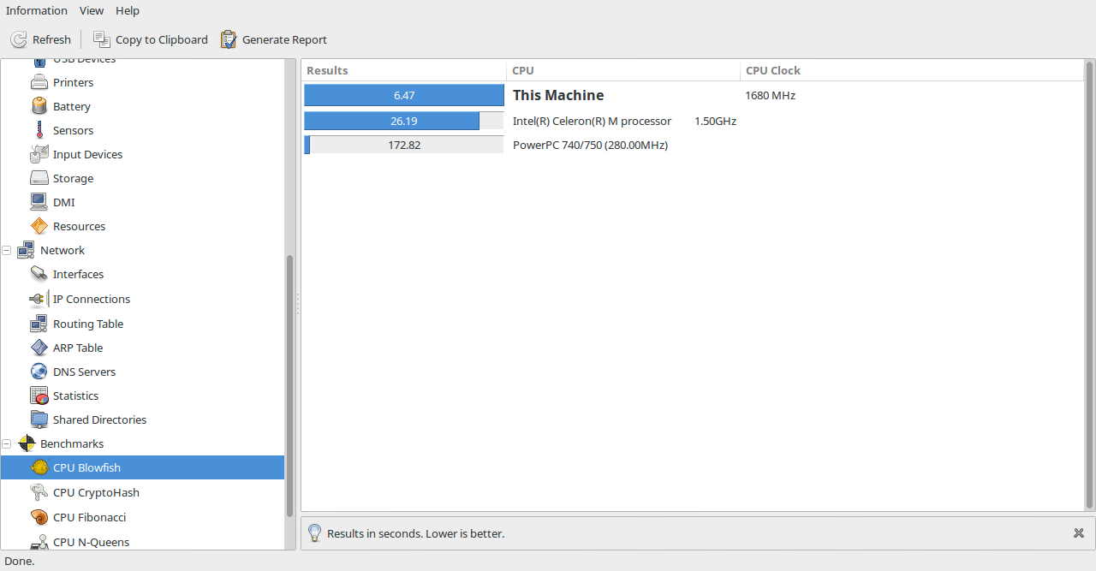
Task: Click the Storage drive icon
Action: pyautogui.click(x=39, y=178)
